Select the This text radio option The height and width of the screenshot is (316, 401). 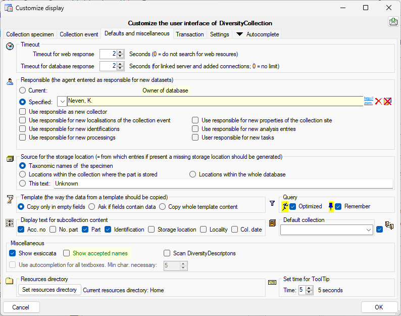point(23,184)
